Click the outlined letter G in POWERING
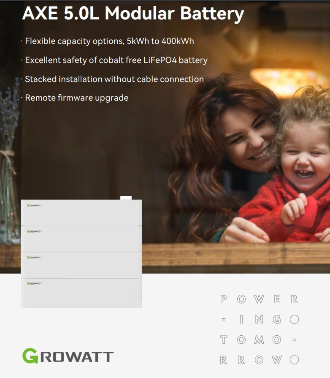330x378 pixels. coord(277,319)
